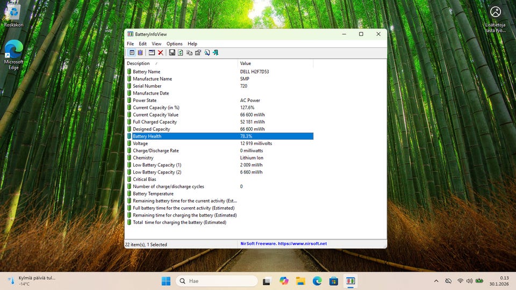Select the Full Charged Capacity row
Image resolution: width=516 pixels, height=290 pixels.
155,122
